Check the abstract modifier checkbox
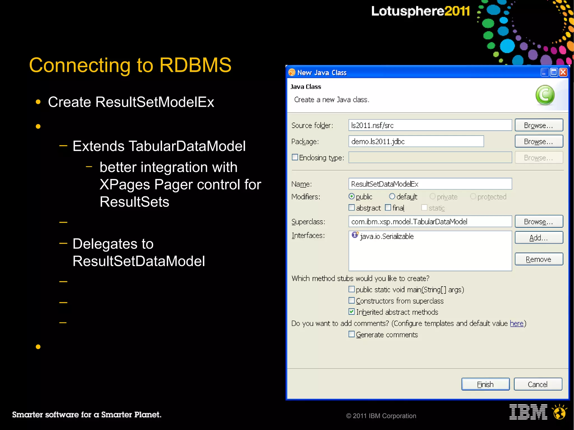574x430 pixels. pyautogui.click(x=351, y=208)
